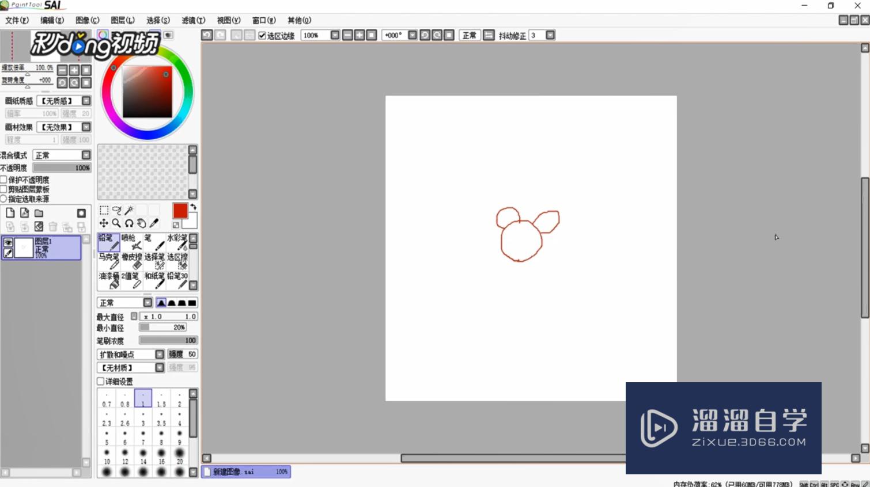The image size is (870, 487).
Task: Toggle the color wheel panel button
Action: tap(103, 35)
